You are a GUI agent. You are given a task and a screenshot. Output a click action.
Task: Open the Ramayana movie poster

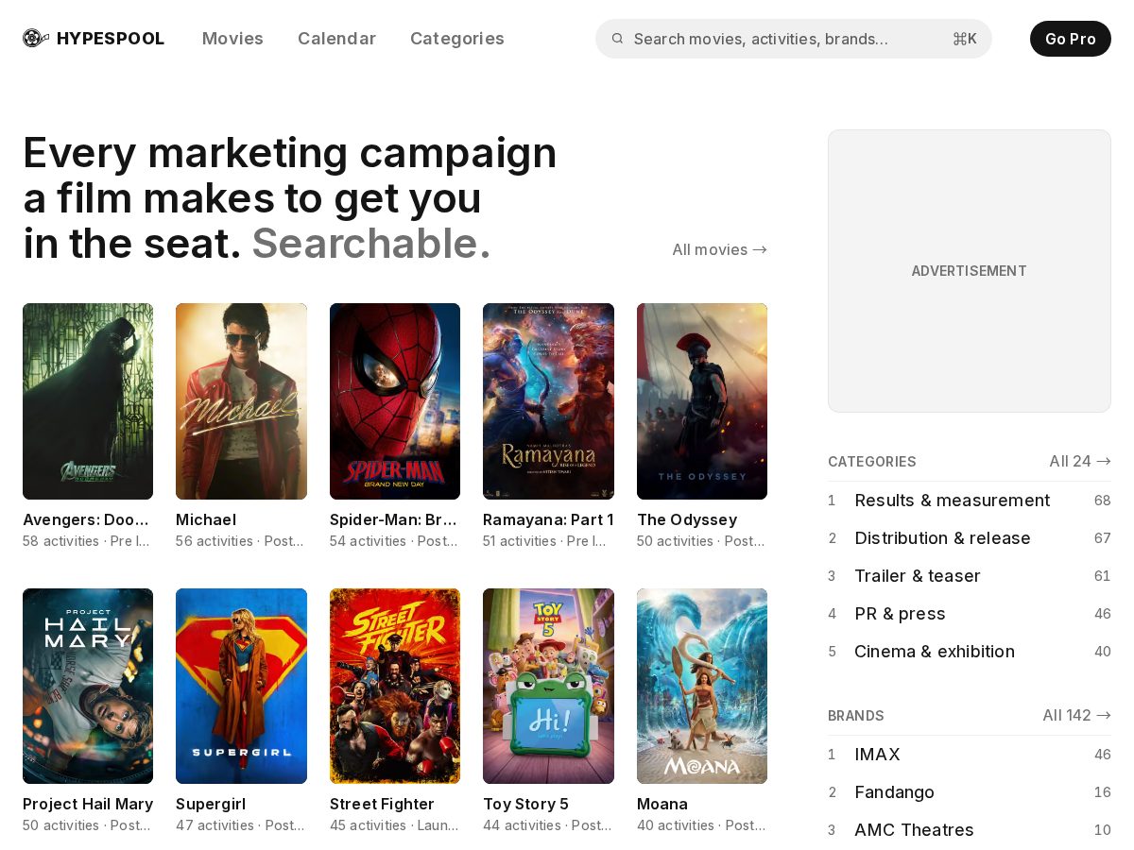(x=548, y=401)
